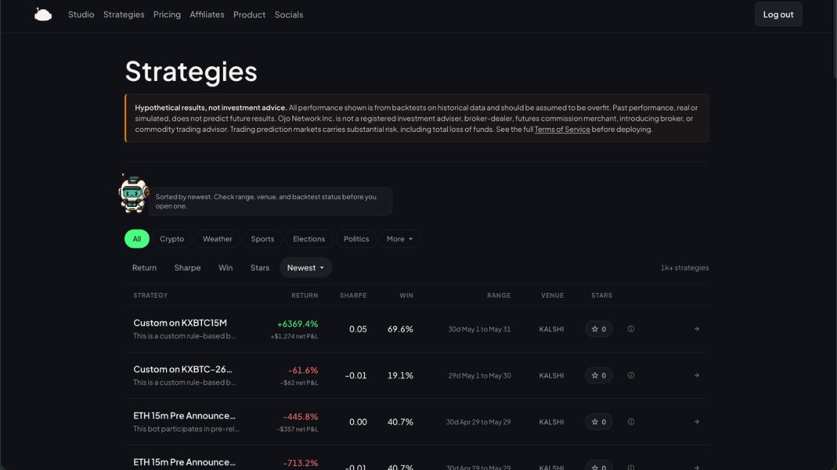Image resolution: width=837 pixels, height=470 pixels.
Task: Star the Custom on KXBTC15M strategy
Action: (599, 329)
